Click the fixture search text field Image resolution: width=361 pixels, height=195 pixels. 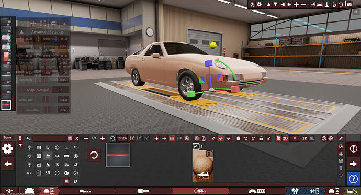pos(50,138)
